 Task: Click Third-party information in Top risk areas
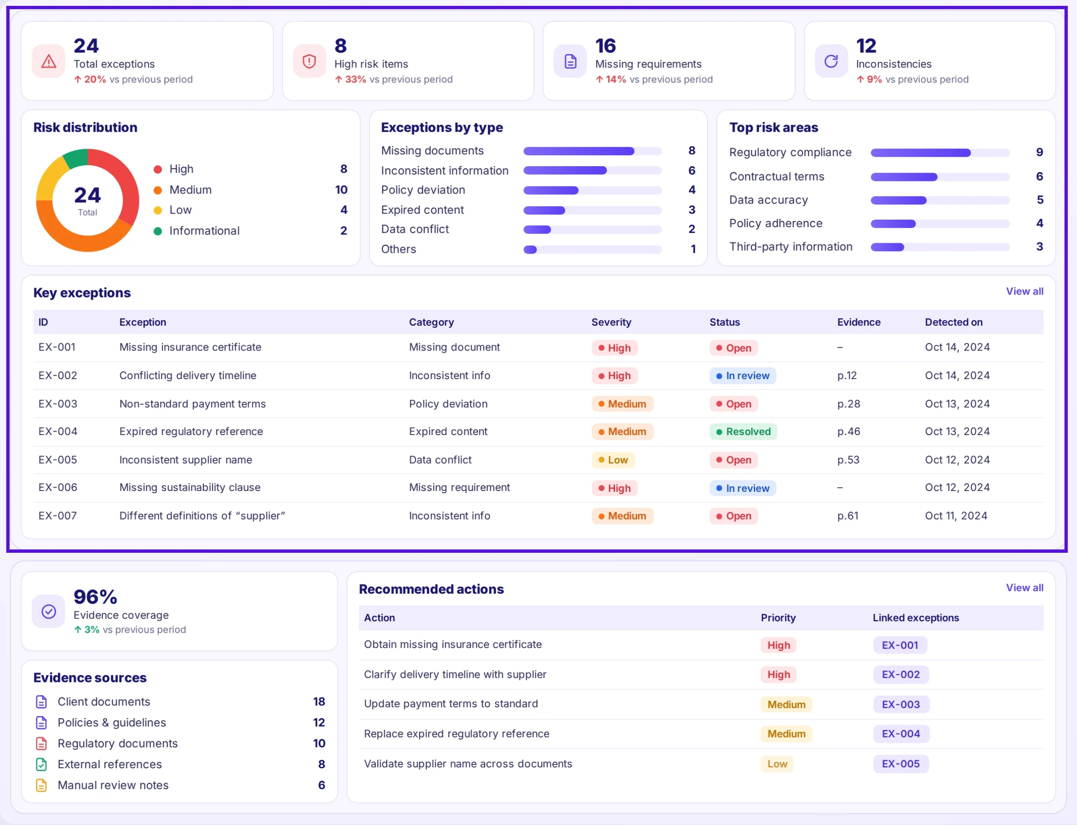[x=791, y=247]
